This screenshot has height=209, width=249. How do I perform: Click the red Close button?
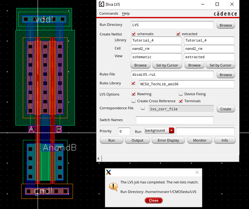pyautogui.click(x=153, y=200)
